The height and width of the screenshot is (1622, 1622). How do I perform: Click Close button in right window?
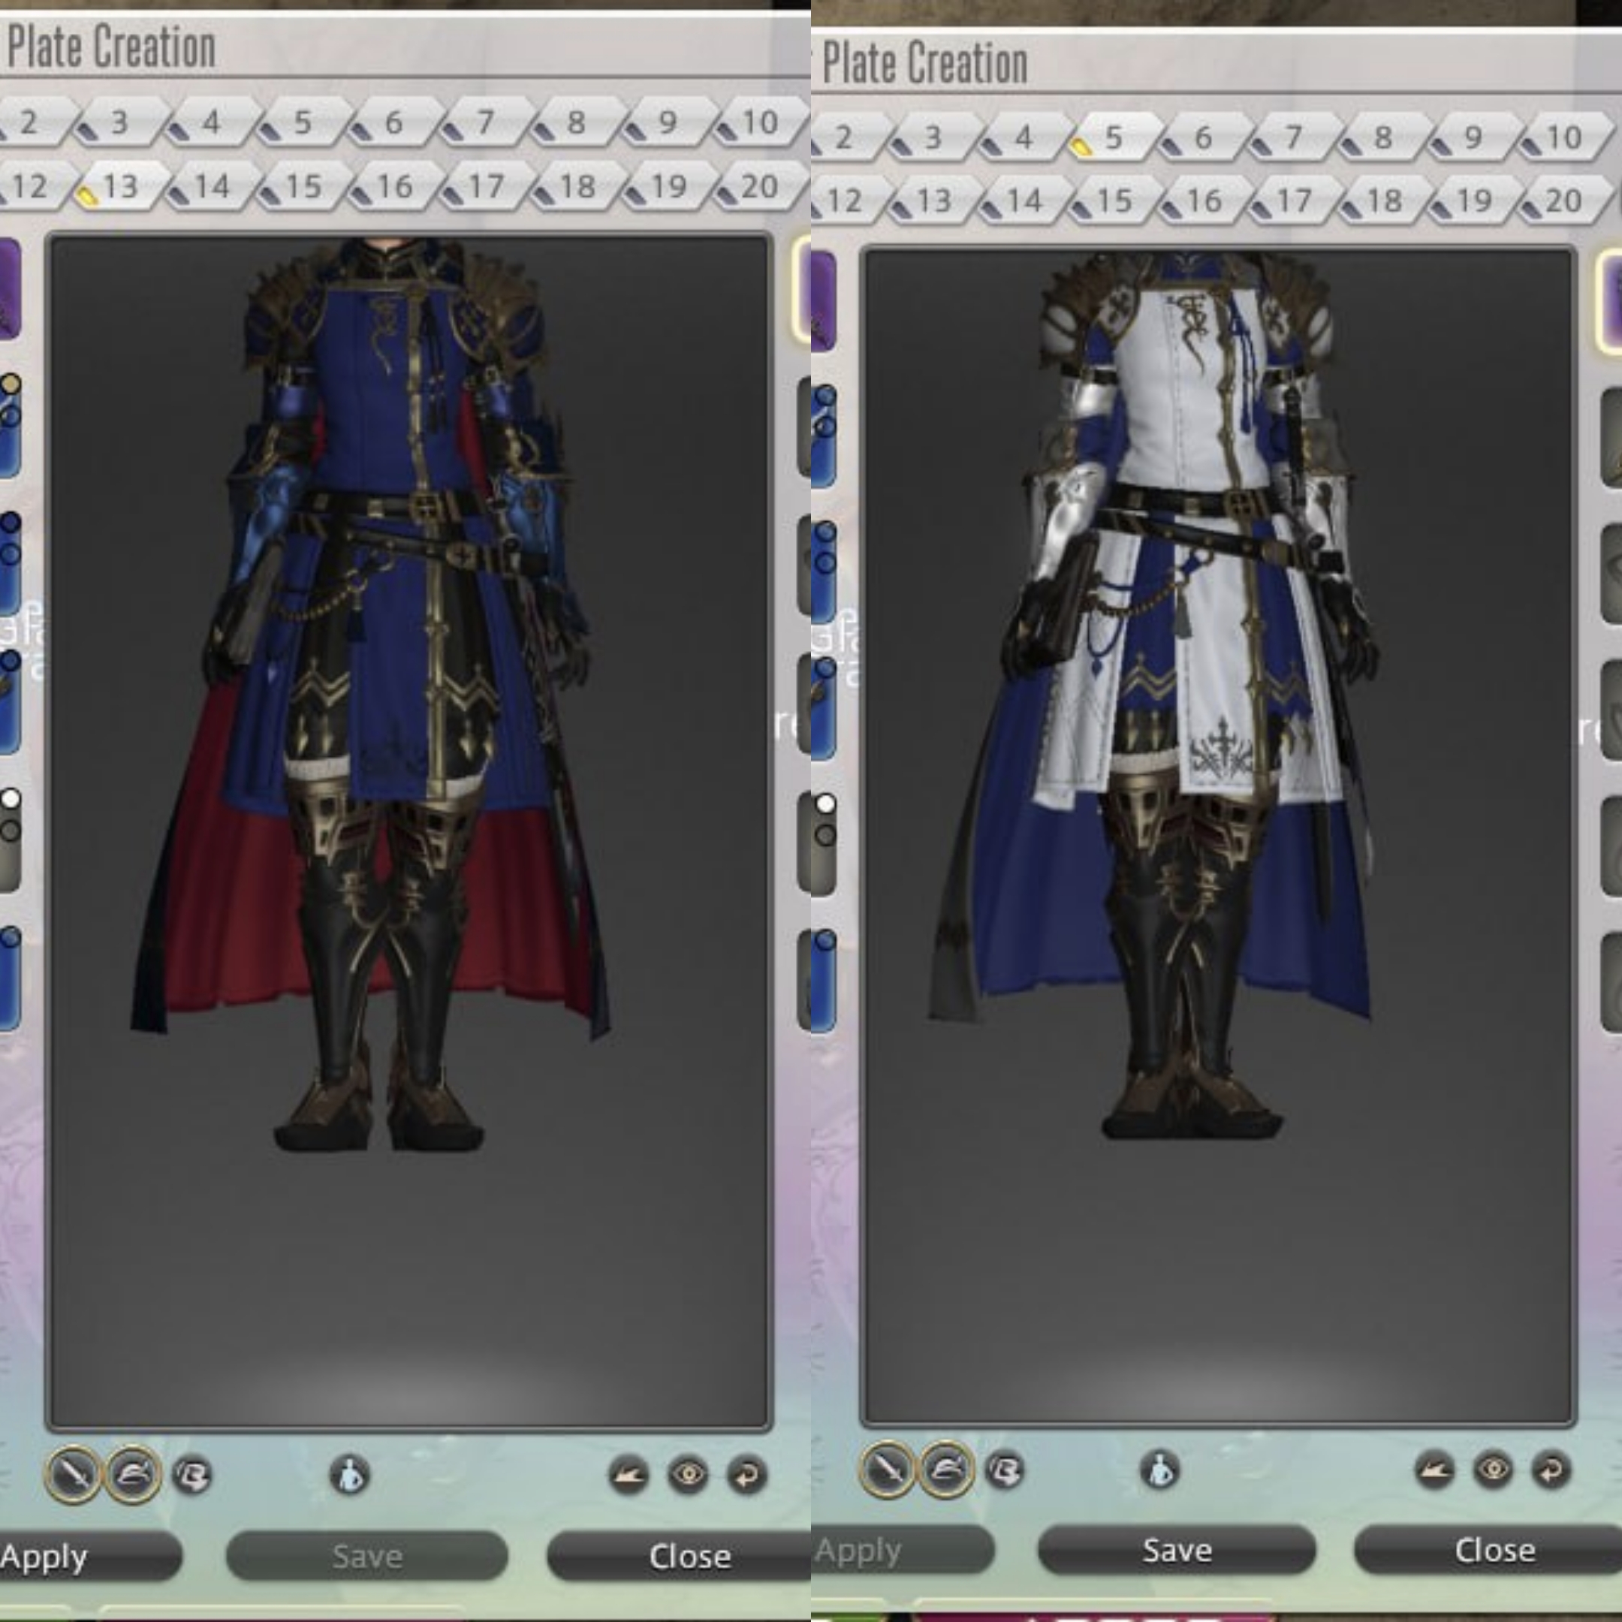click(x=1488, y=1550)
